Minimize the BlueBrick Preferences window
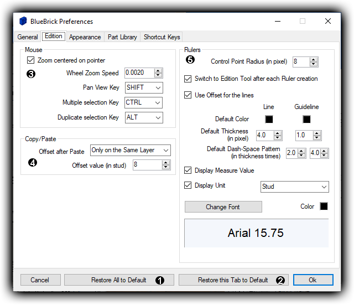Screen dimensions: 354x305 (278, 21)
